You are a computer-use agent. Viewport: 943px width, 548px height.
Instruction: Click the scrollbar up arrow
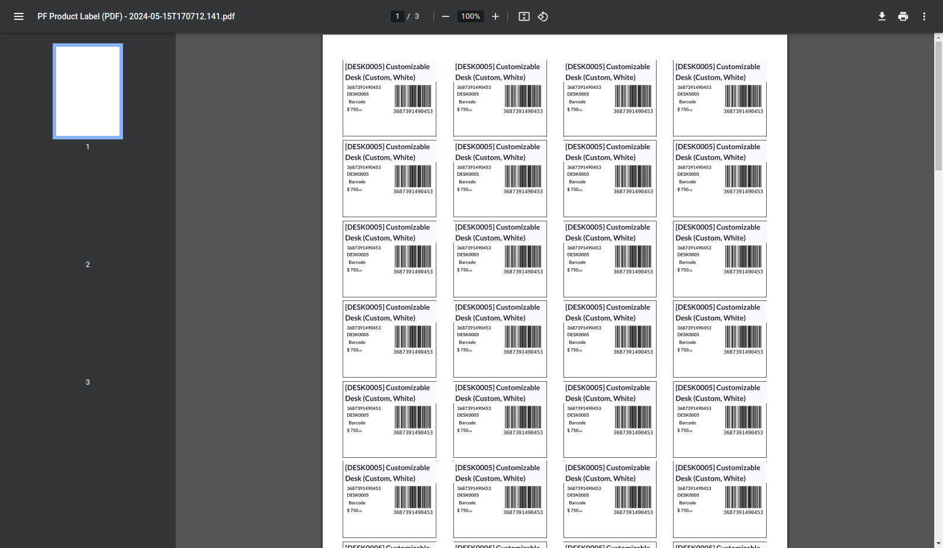click(939, 37)
